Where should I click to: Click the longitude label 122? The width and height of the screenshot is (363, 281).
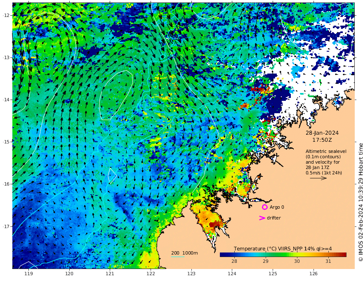point(151,274)
